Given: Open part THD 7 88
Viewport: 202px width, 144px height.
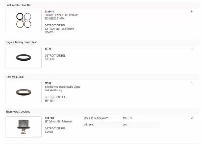Looking at the screenshot, I should (x=49, y=118).
